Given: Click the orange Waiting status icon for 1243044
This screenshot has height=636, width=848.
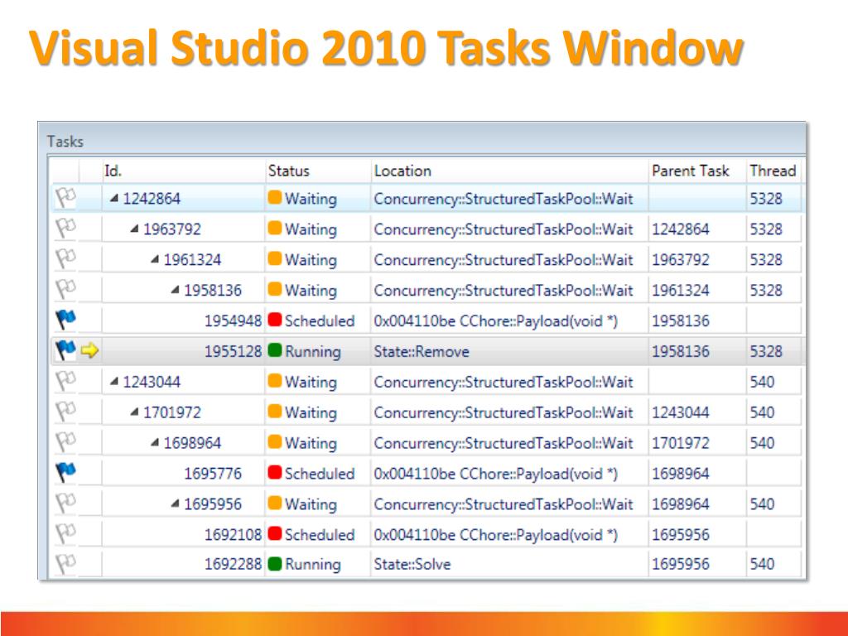Looking at the screenshot, I should coord(275,381).
